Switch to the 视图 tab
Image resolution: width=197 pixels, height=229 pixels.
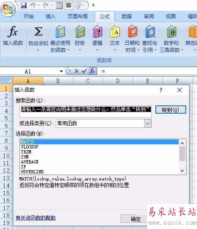[x=171, y=16]
